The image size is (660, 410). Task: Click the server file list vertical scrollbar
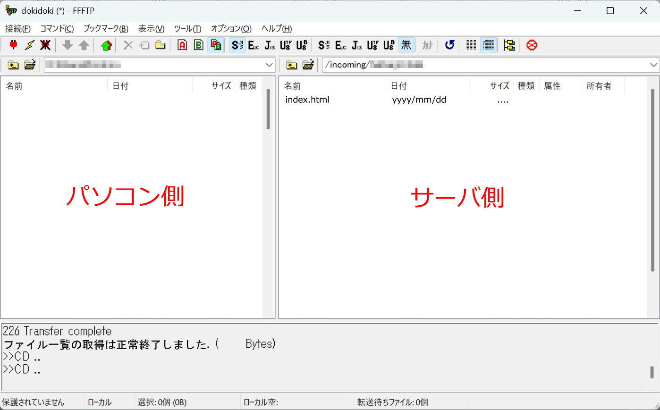coord(652,179)
